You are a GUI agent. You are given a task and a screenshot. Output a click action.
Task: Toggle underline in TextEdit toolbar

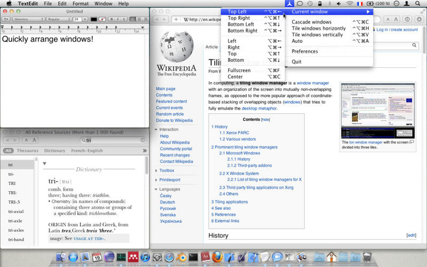[124, 19]
